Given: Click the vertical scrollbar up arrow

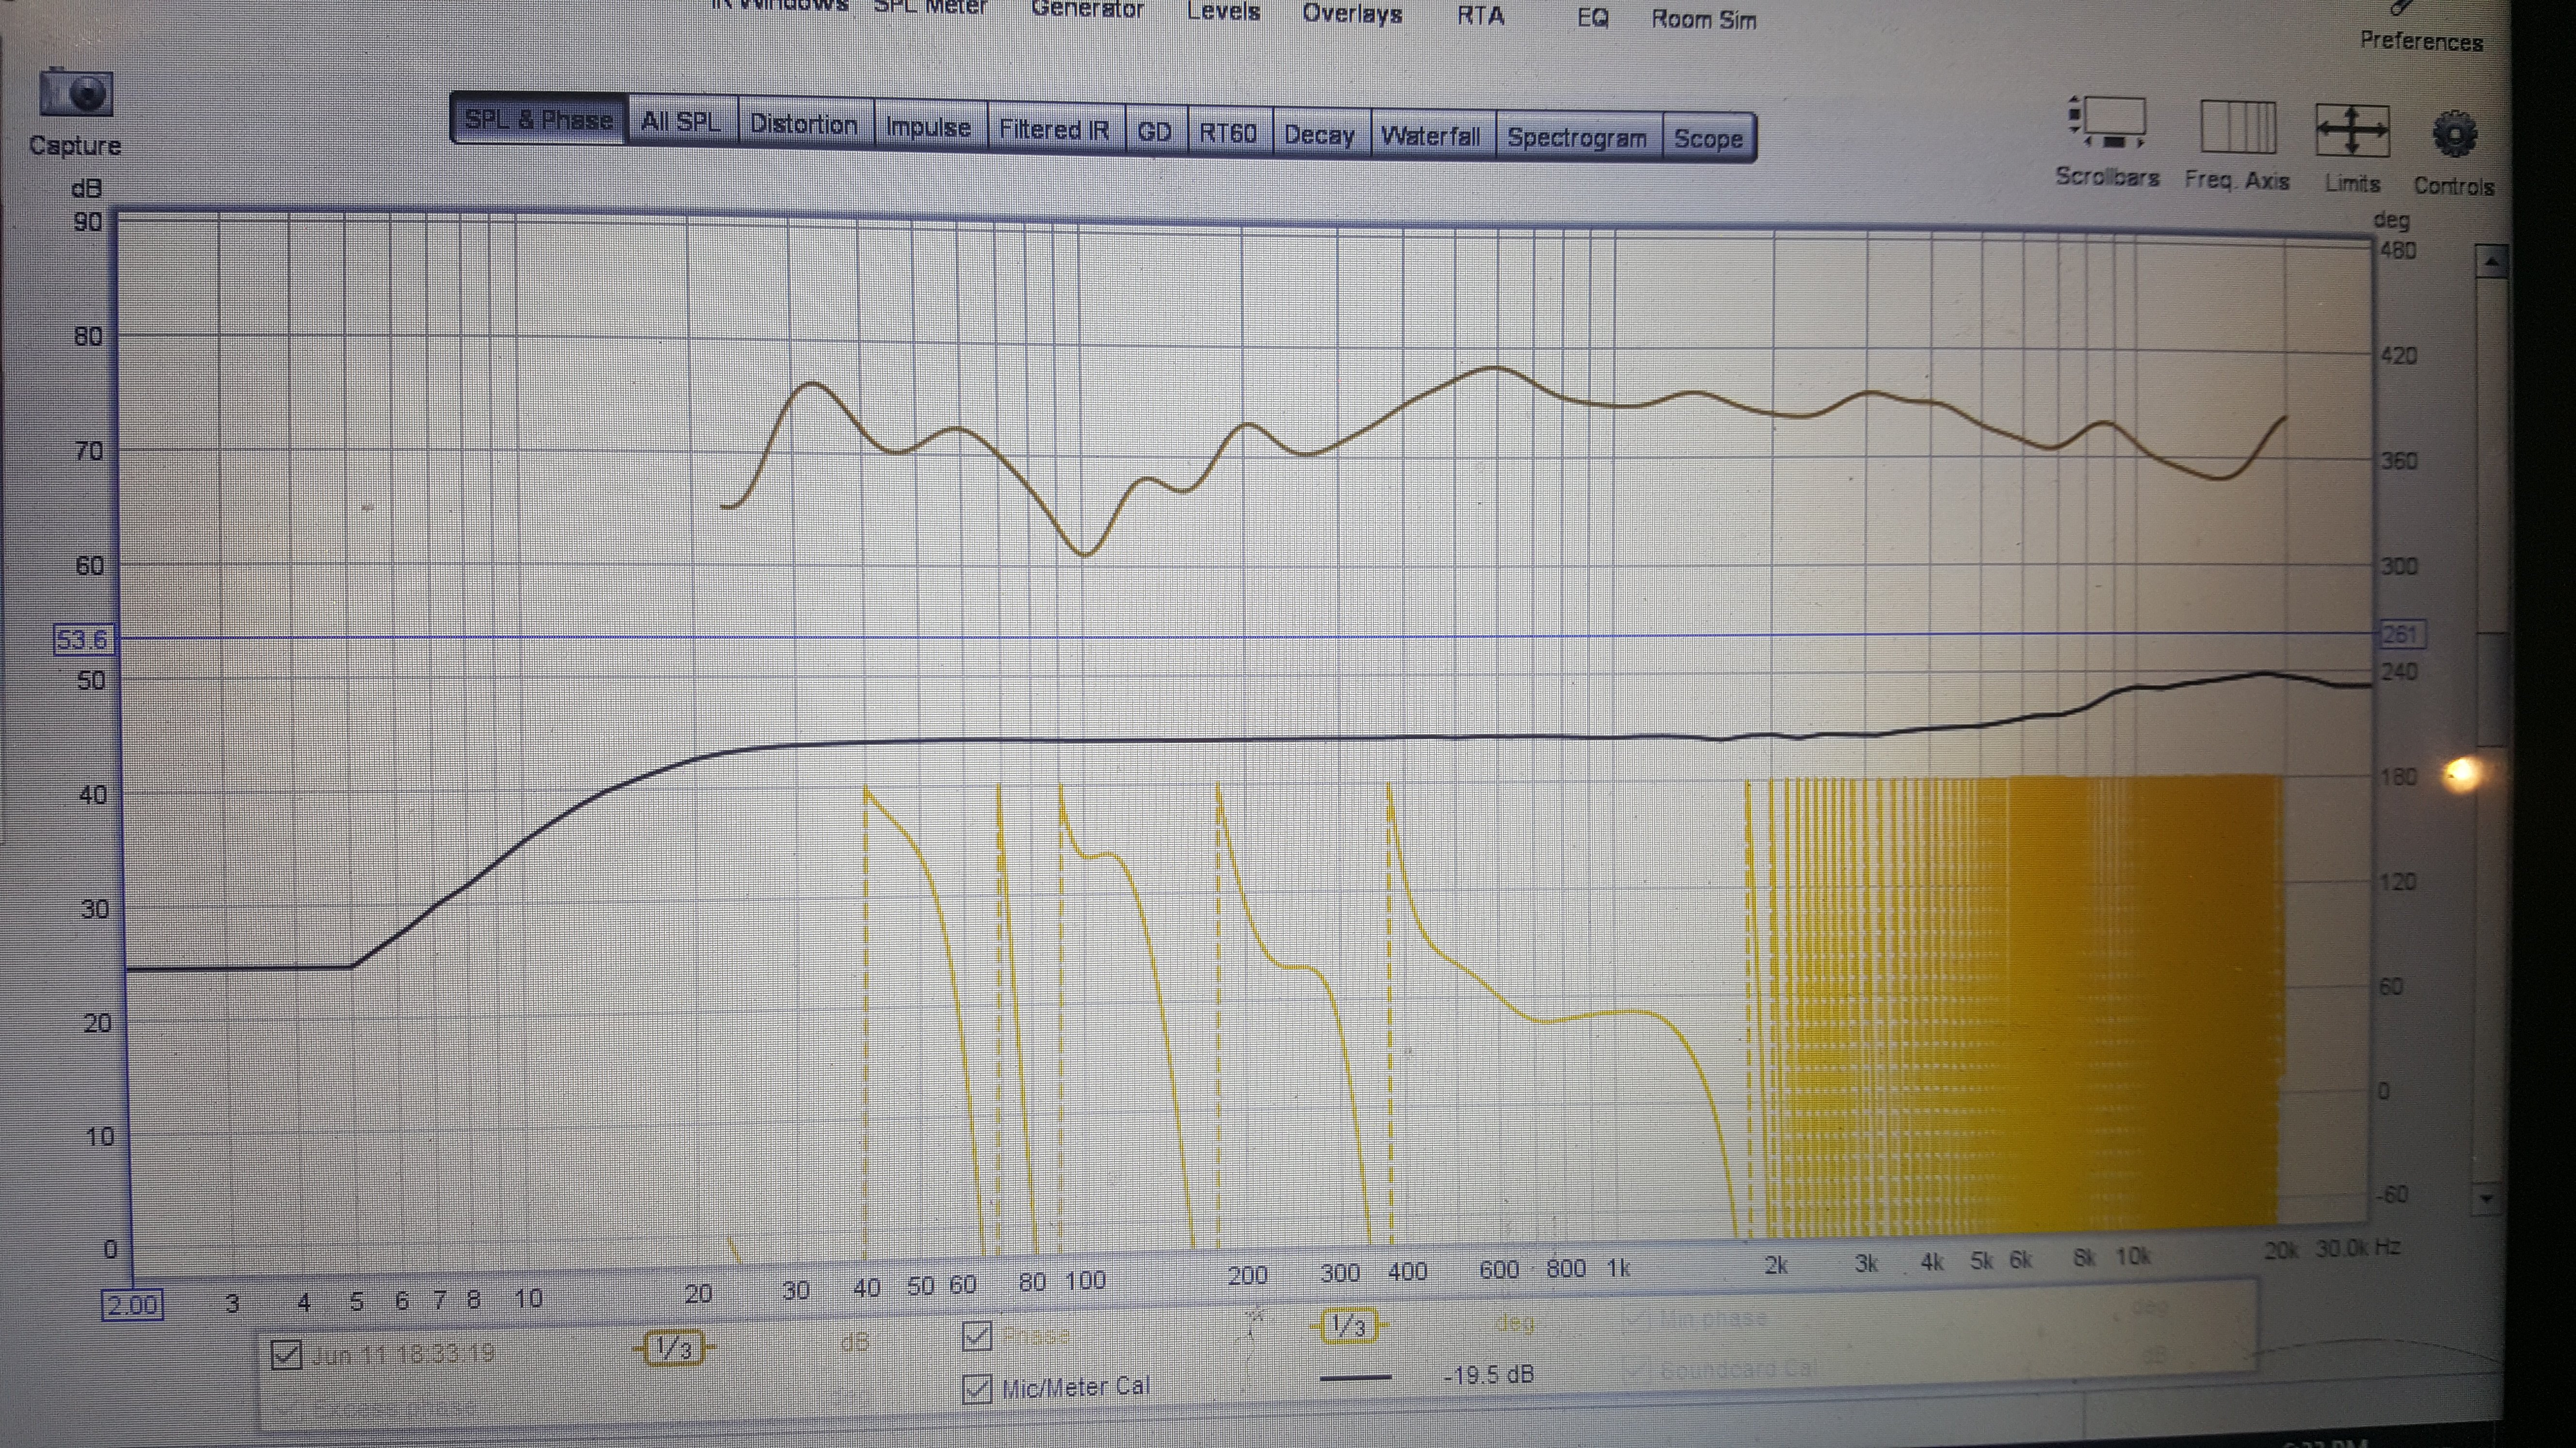Looking at the screenshot, I should pyautogui.click(x=2491, y=262).
